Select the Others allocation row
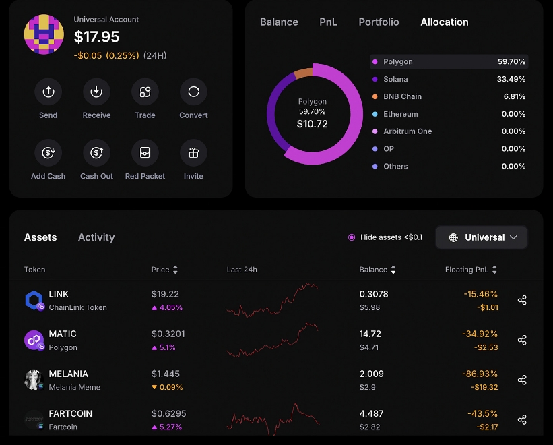Screen dimensions: 553x445 pos(449,167)
